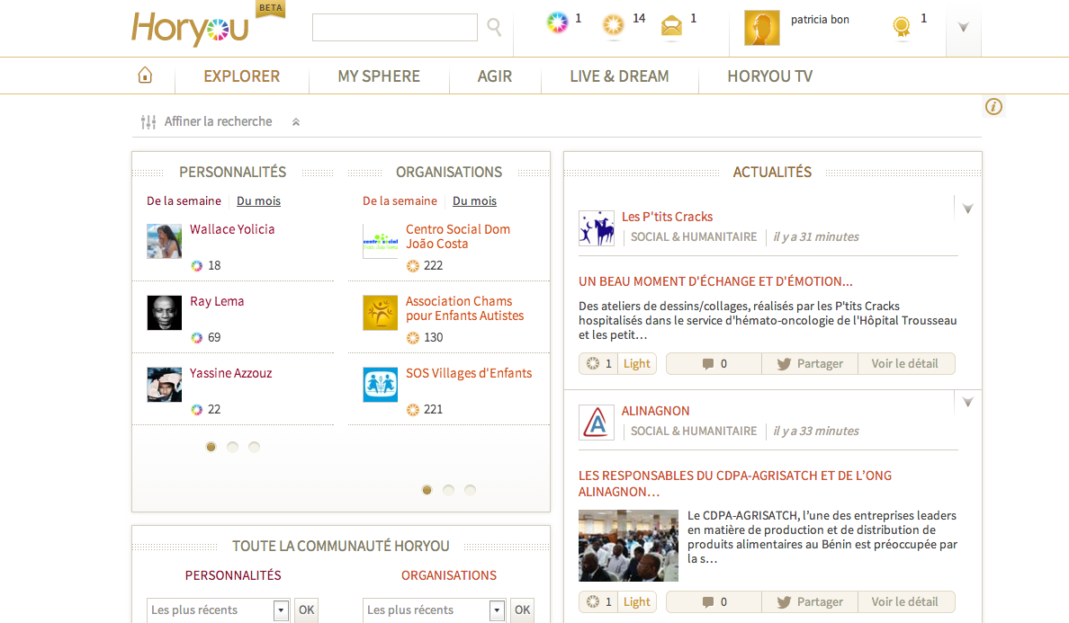Click the lights icon beside 18

[197, 266]
